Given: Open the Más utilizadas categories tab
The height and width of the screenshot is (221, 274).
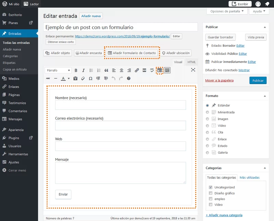Looking at the screenshot, I should pyautogui.click(x=250, y=177).
